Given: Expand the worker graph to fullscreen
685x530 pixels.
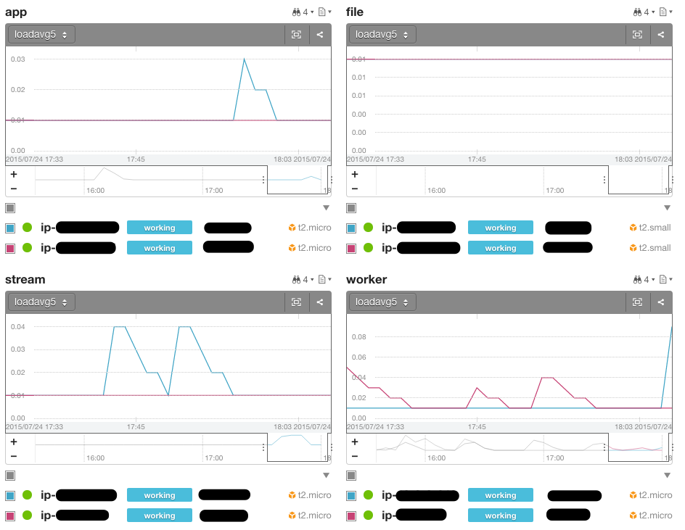Looking at the screenshot, I should point(637,302).
